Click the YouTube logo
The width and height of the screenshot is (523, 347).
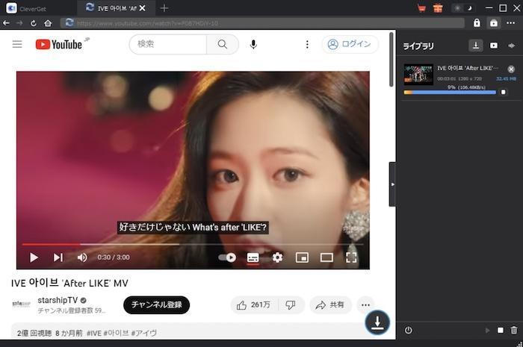pos(59,44)
